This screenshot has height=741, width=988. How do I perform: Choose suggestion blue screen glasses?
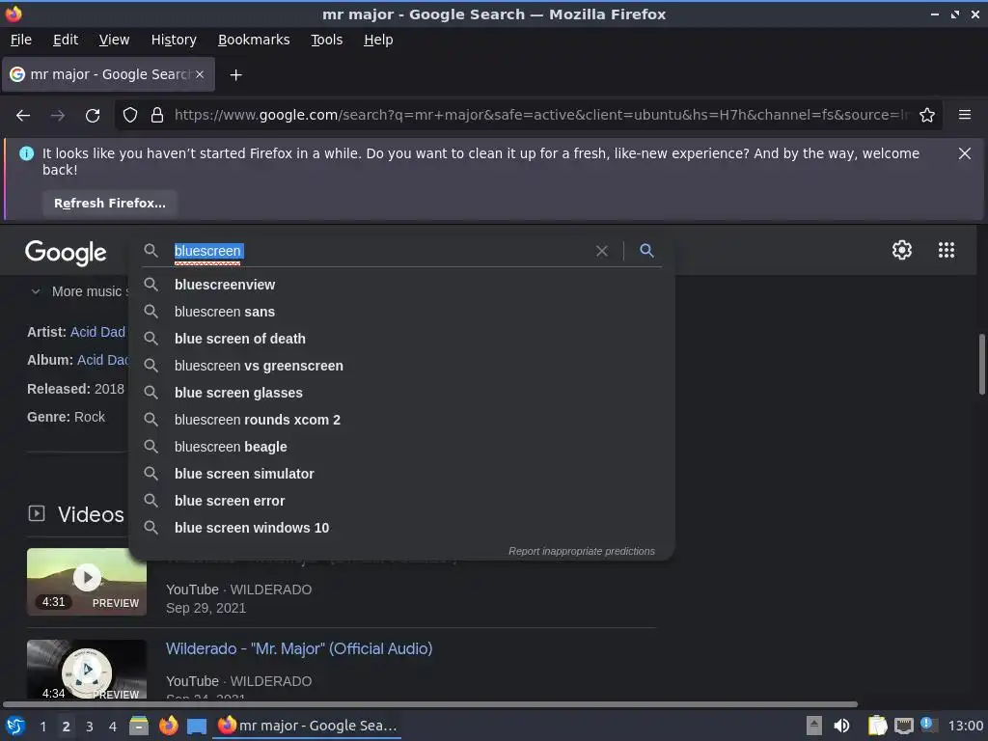point(401,394)
